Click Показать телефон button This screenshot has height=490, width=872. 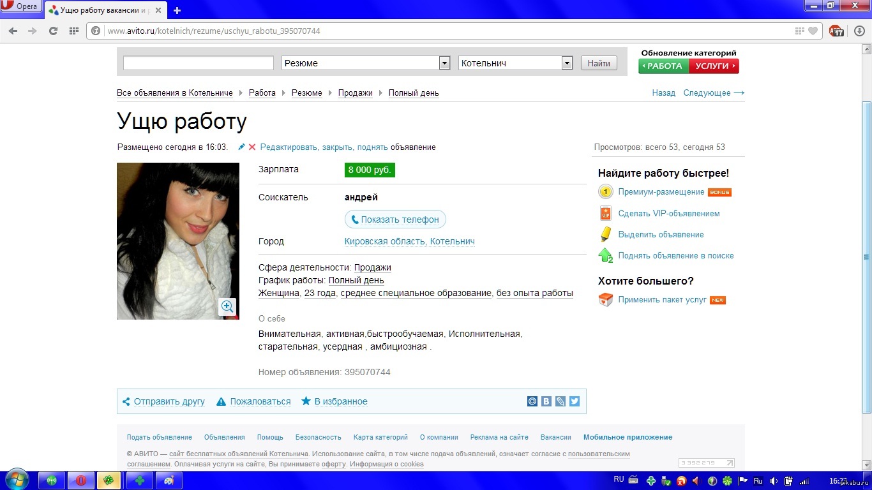[x=395, y=219]
